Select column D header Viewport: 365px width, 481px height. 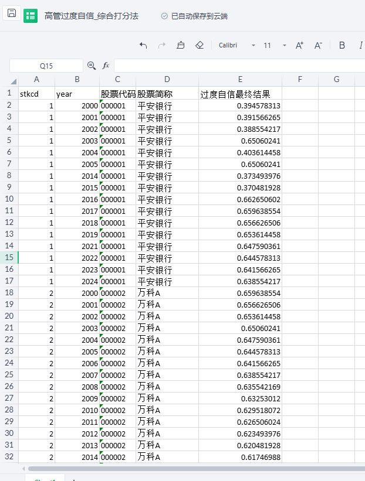coord(167,80)
